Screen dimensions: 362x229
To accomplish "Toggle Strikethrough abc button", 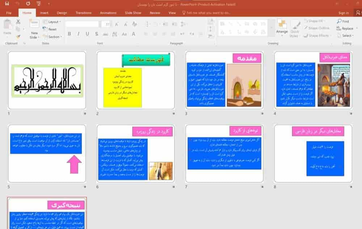I will pyautogui.click(x=105, y=34).
